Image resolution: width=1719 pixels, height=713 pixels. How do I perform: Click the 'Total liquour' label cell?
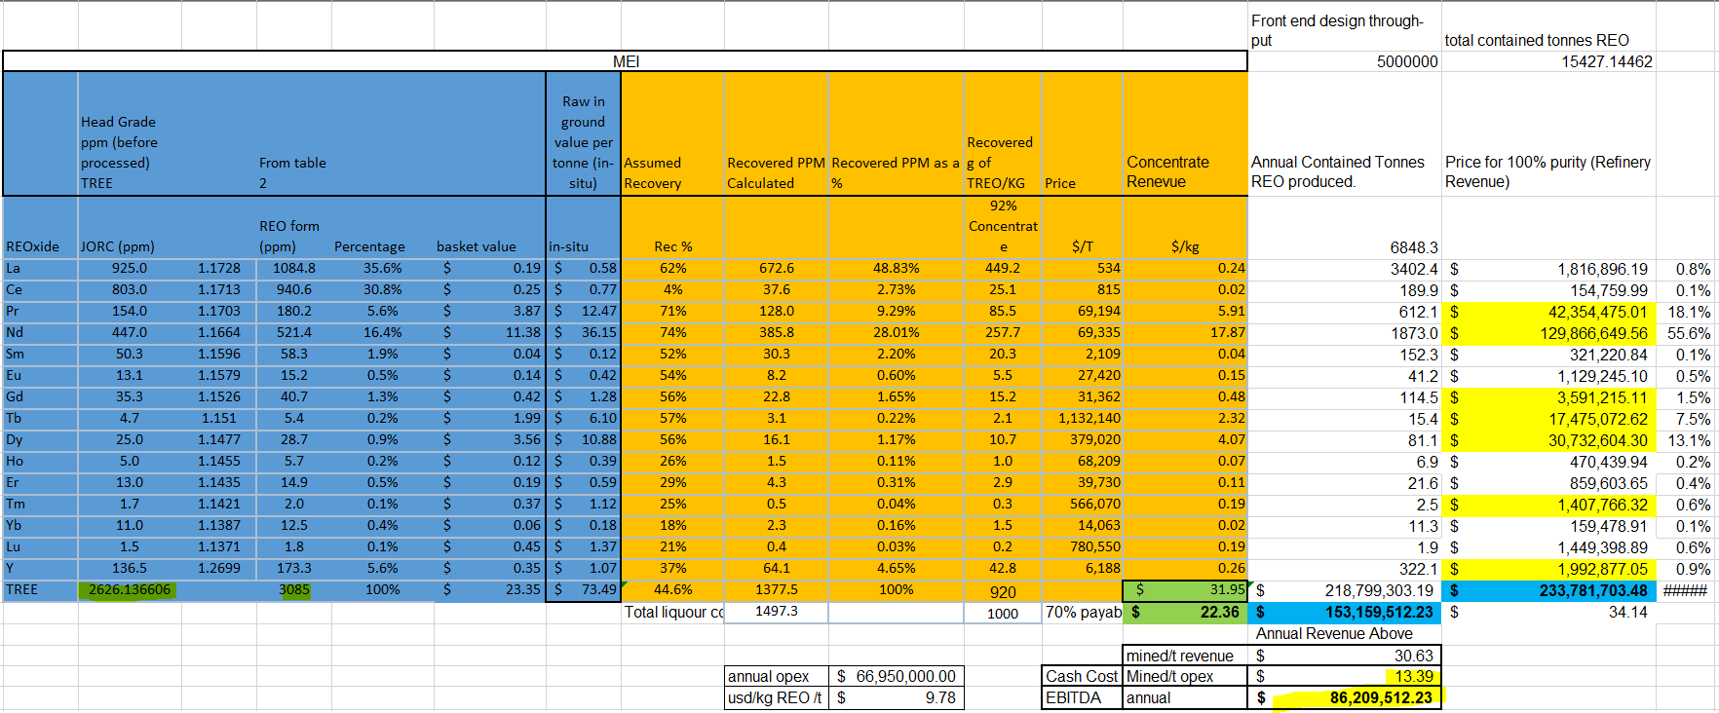coord(672,612)
